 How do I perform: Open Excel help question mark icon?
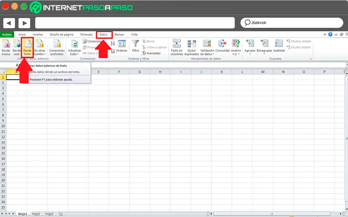pyautogui.click(x=330, y=34)
